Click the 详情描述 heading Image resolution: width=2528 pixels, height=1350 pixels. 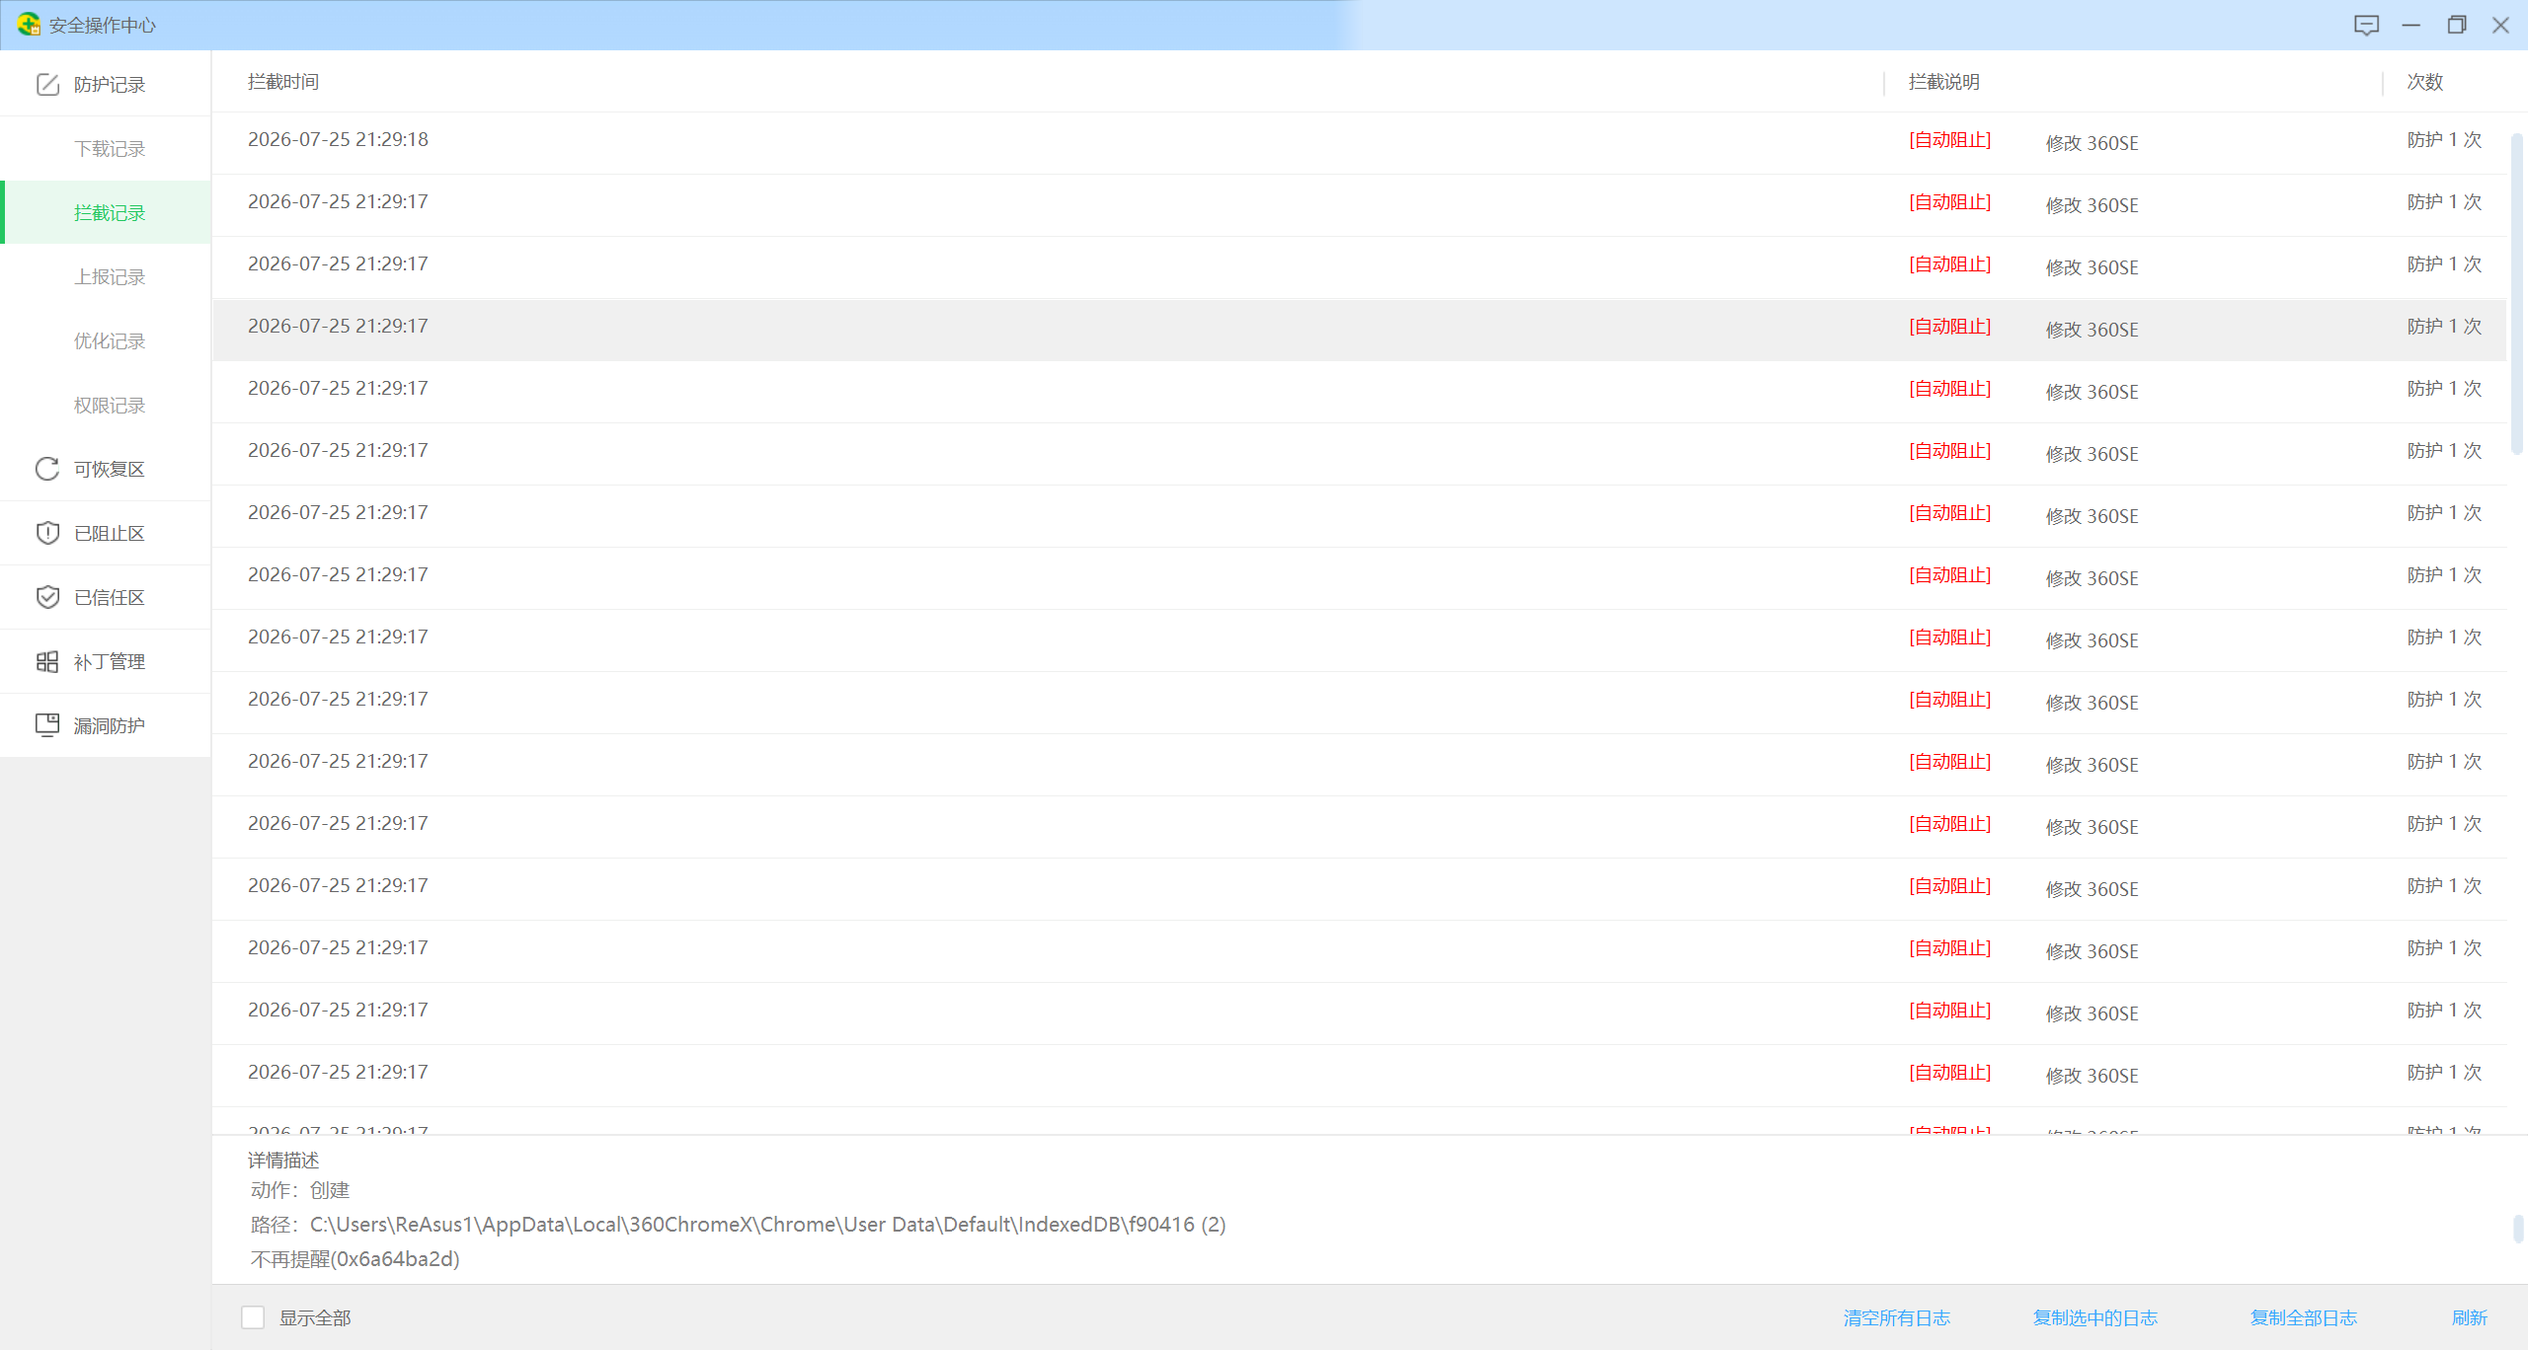(x=283, y=1160)
